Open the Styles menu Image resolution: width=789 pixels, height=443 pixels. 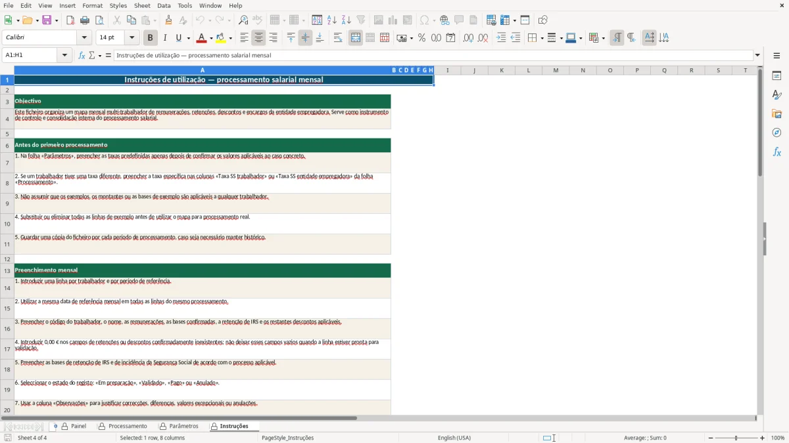[x=118, y=5]
